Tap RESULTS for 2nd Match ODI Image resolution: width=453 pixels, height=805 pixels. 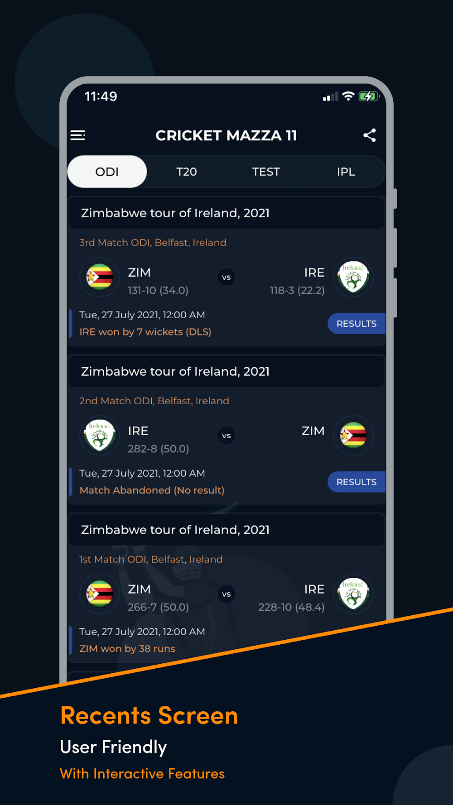tap(356, 482)
